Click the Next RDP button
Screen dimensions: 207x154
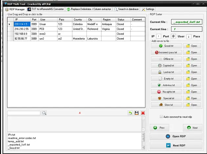click(x=176, y=146)
